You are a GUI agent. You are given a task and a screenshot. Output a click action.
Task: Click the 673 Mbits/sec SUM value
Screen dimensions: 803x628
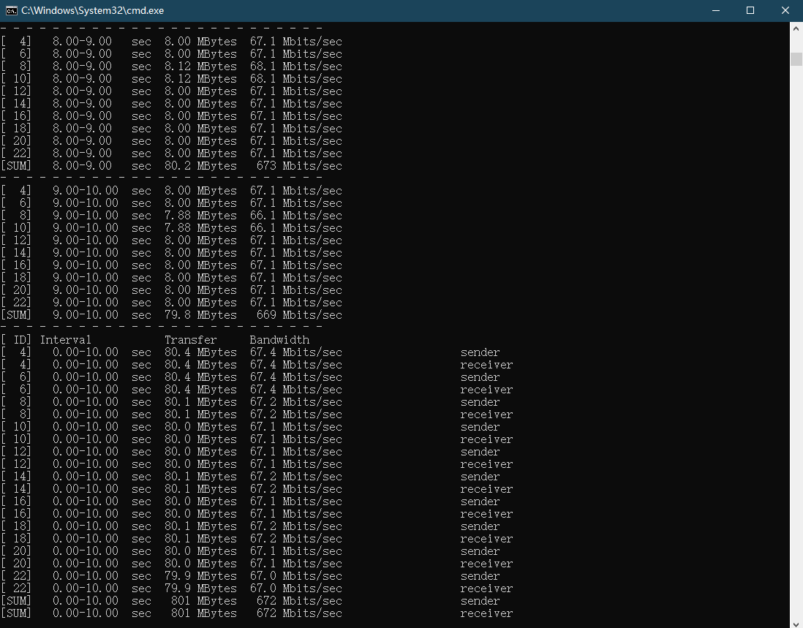click(299, 166)
